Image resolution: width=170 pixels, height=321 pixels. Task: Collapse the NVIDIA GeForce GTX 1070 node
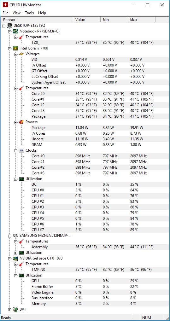coord(9,258)
